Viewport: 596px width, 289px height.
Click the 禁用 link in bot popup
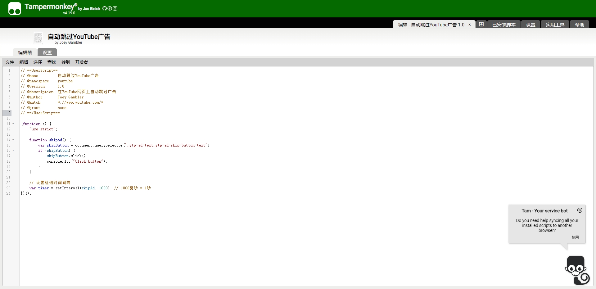point(575,237)
